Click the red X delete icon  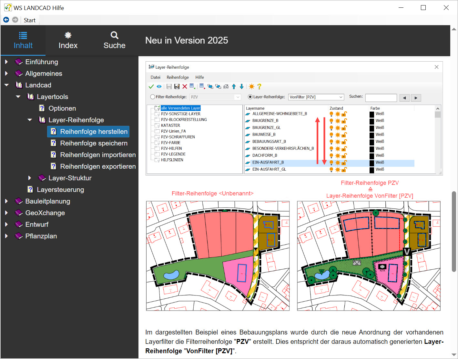pyautogui.click(x=185, y=86)
